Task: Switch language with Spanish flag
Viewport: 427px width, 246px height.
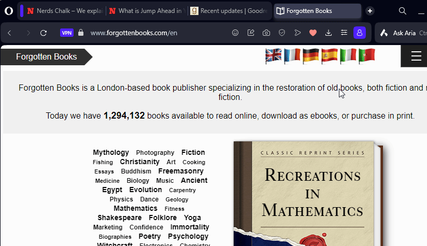Action: pyautogui.click(x=329, y=55)
